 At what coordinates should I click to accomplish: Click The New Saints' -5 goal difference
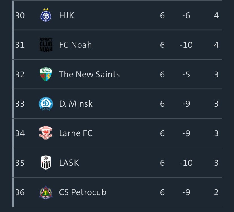[186, 74]
